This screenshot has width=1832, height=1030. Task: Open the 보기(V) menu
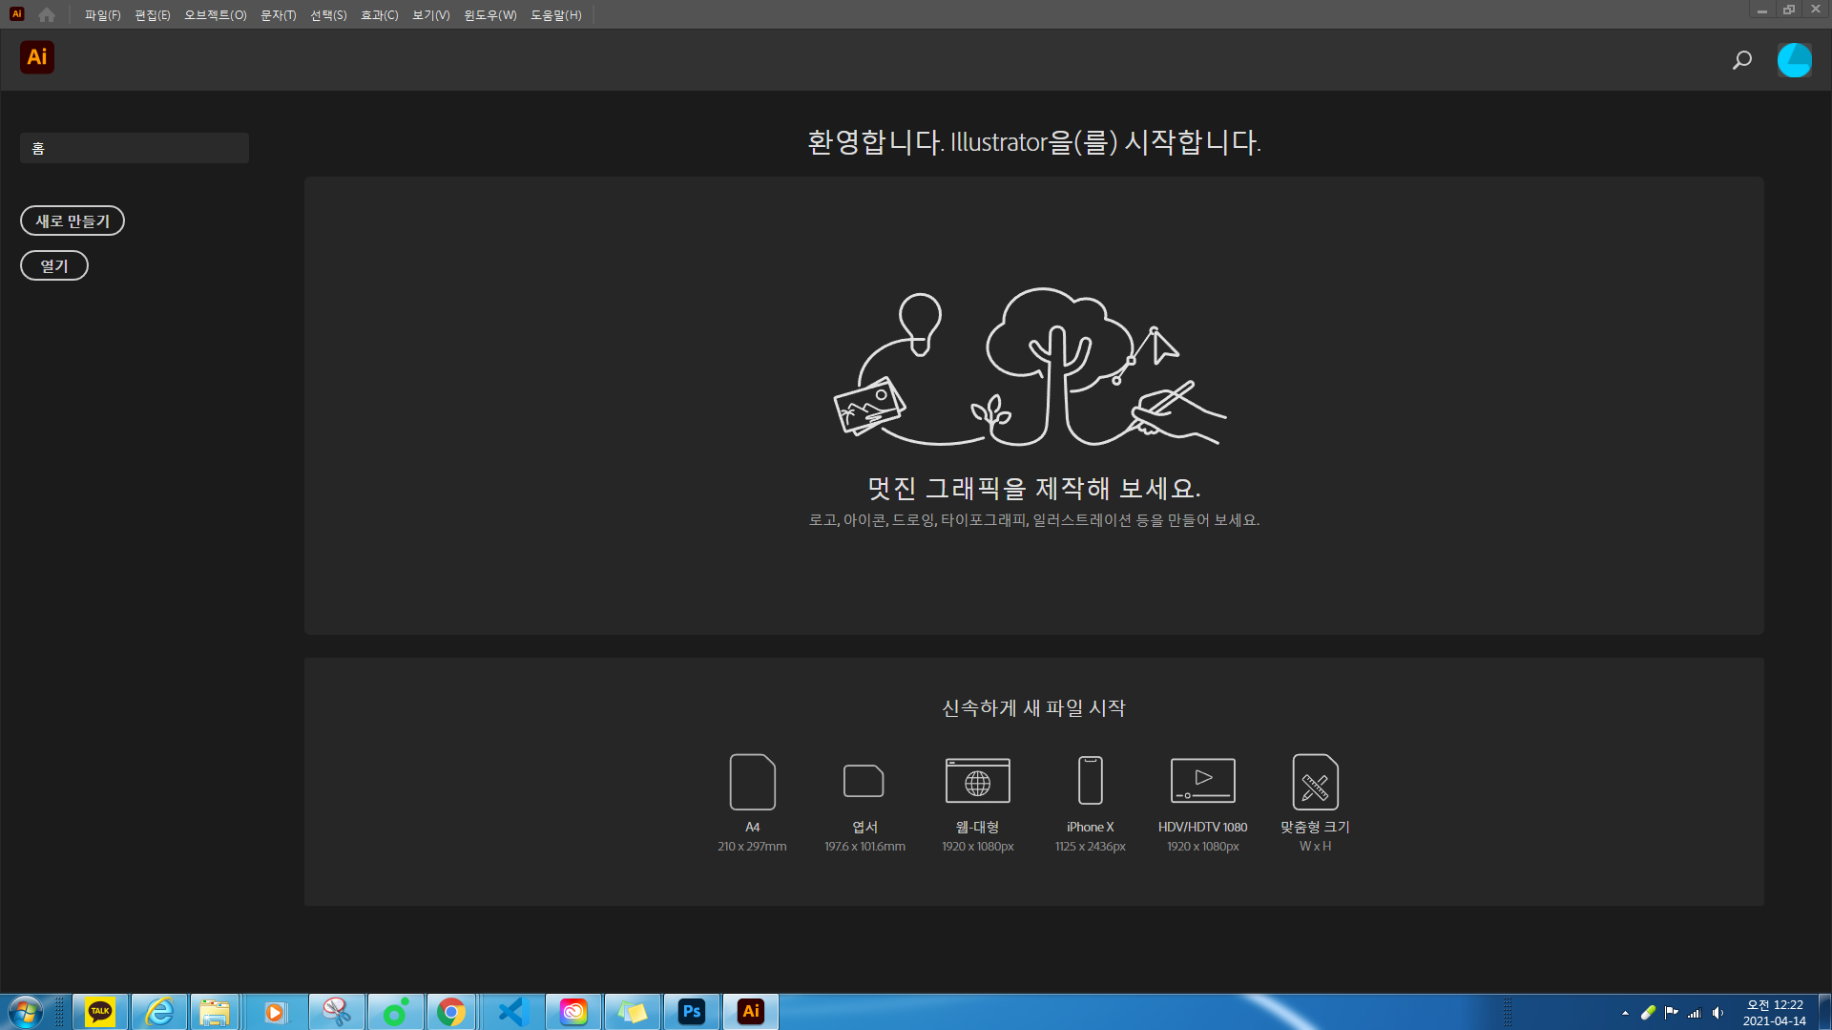pos(431,15)
